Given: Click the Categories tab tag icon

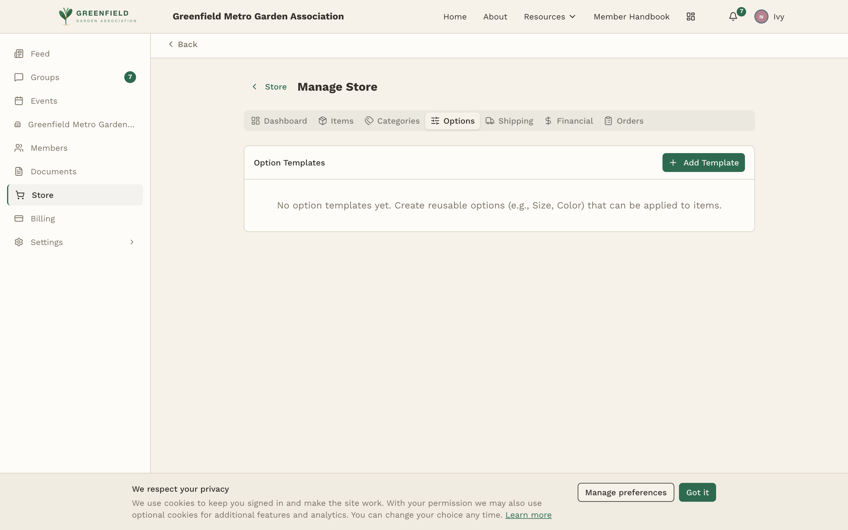Looking at the screenshot, I should pos(369,121).
